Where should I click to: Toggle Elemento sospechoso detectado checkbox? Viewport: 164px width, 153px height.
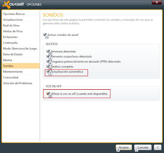pos(48,56)
